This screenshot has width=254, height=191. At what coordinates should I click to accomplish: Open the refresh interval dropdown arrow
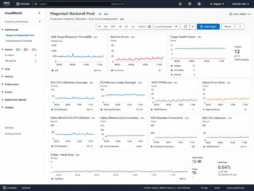[192, 26]
